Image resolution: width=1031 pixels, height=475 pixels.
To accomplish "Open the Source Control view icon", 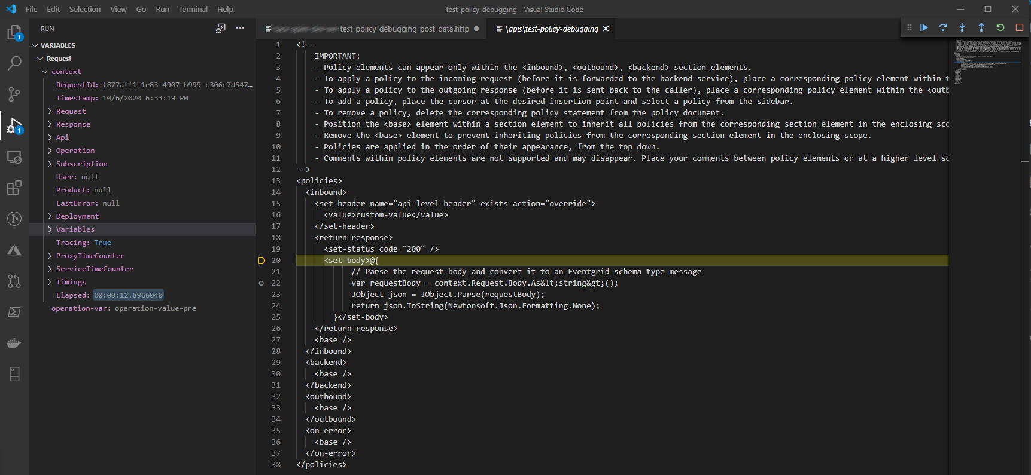I will (14, 94).
